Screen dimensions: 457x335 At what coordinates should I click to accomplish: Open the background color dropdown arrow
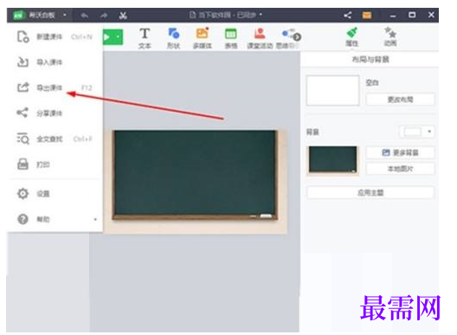tap(429, 132)
